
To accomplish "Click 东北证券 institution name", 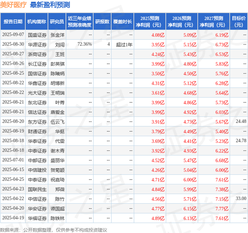I will click(x=37, y=102).
